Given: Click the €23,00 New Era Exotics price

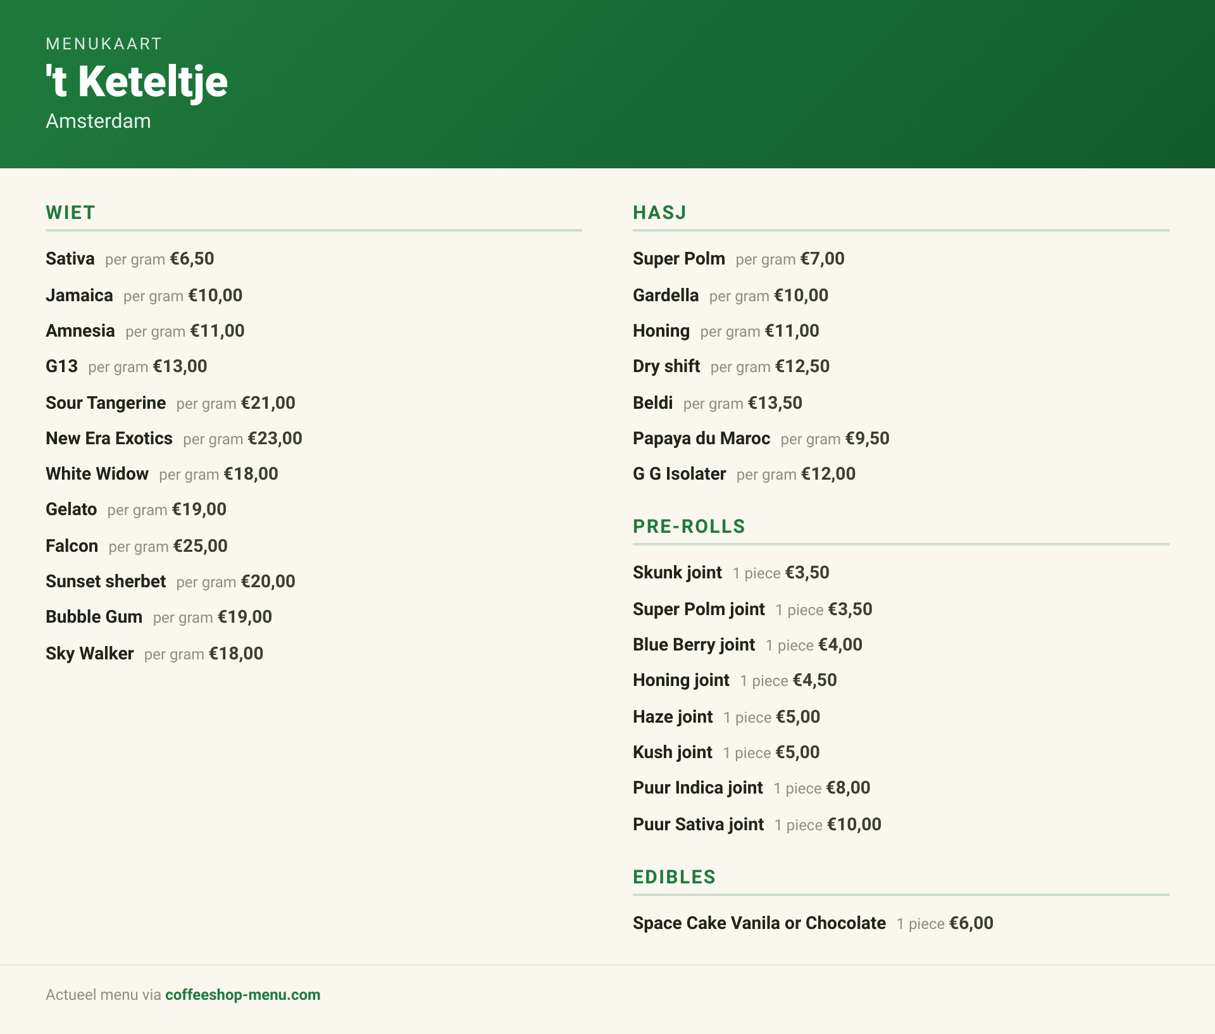Looking at the screenshot, I should tap(275, 439).
